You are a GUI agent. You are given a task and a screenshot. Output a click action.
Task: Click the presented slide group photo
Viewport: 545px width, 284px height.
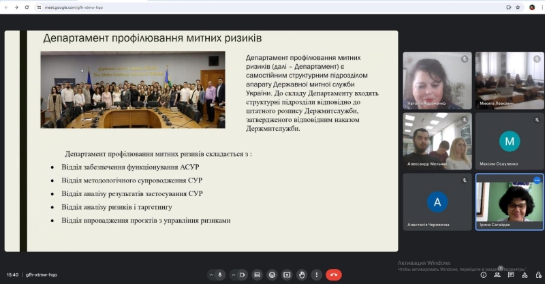(133, 90)
